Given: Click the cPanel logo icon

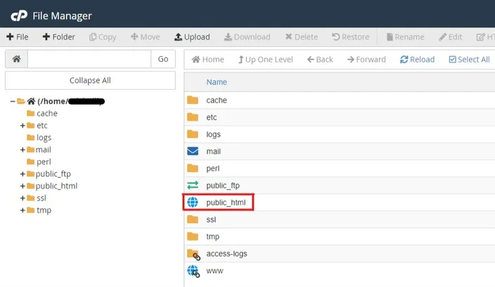Looking at the screenshot, I should [x=19, y=15].
